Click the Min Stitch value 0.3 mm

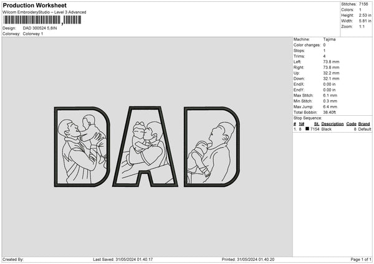point(330,101)
